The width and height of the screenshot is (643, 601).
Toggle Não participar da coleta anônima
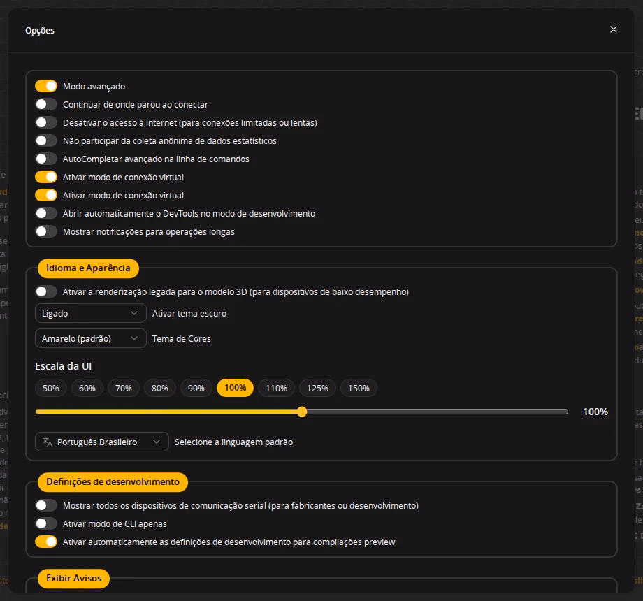pos(46,140)
